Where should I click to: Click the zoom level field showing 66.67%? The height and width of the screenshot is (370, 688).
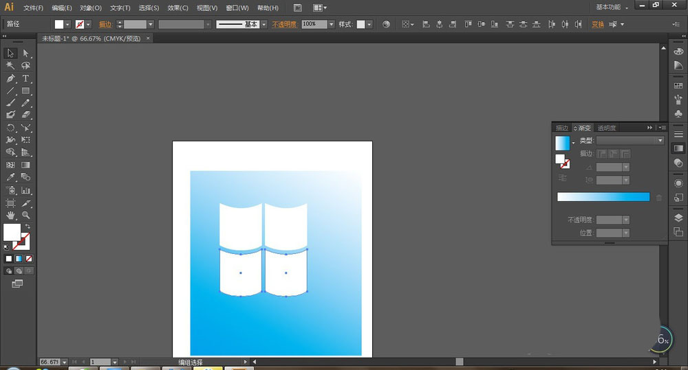49,362
